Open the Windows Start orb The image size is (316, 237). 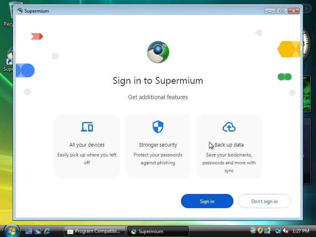pos(11,231)
